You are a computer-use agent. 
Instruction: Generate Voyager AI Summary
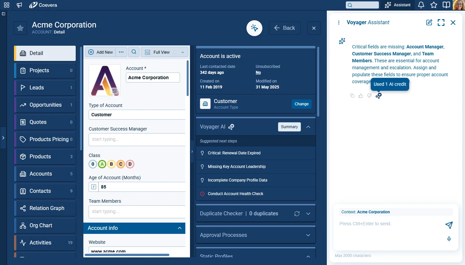click(289, 127)
